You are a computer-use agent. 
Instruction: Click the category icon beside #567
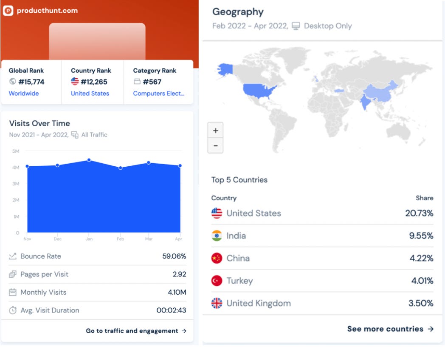pyautogui.click(x=137, y=82)
